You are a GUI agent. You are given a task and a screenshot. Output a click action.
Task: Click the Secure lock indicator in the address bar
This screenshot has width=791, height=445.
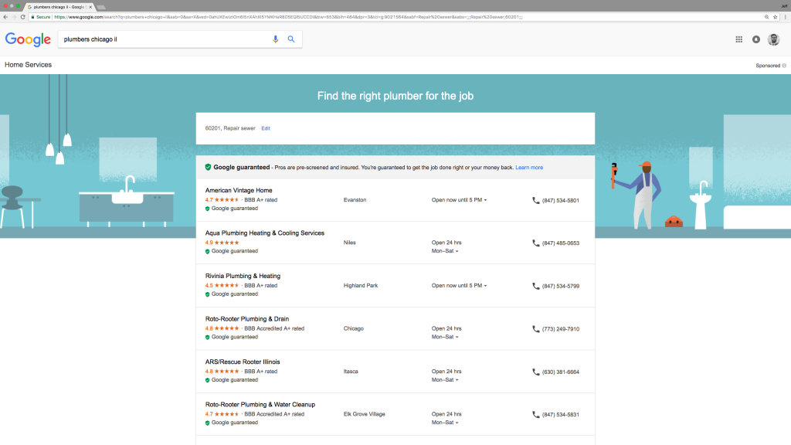point(40,17)
